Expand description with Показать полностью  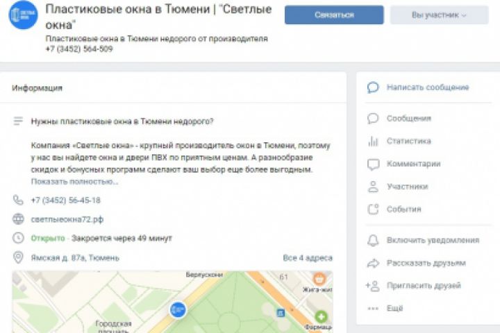click(x=74, y=182)
